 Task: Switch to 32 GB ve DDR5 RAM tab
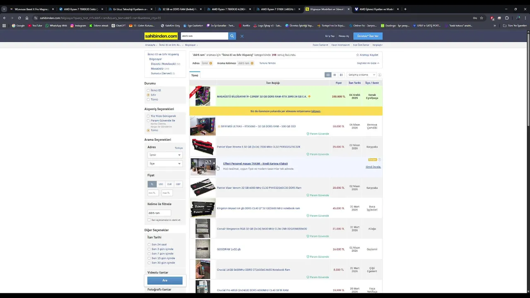[x=179, y=9]
